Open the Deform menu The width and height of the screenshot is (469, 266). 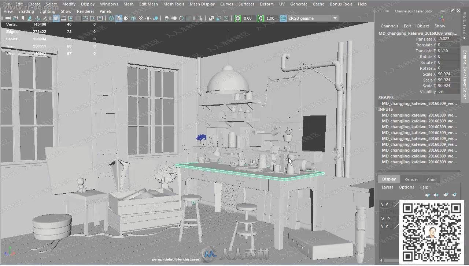pos(267,4)
